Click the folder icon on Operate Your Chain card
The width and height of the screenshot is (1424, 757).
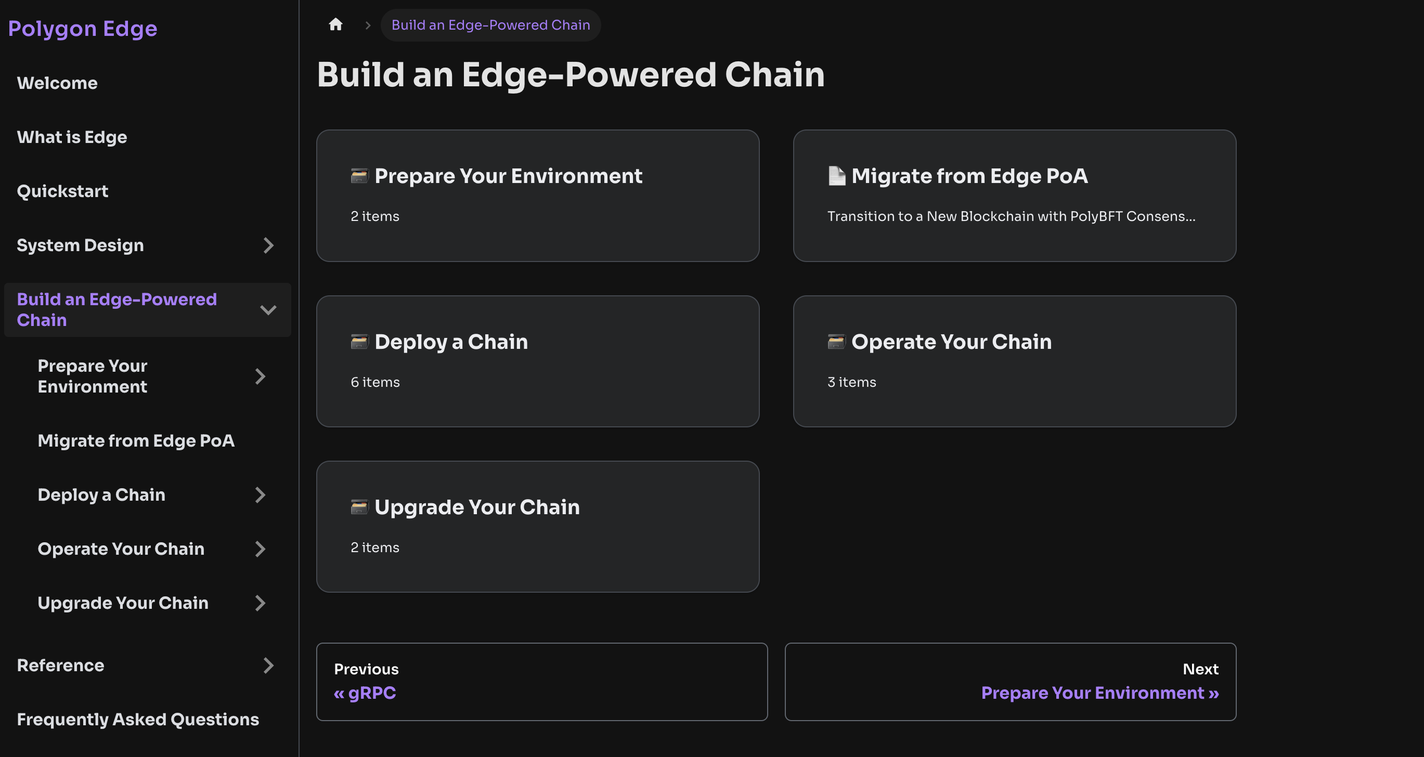click(836, 342)
